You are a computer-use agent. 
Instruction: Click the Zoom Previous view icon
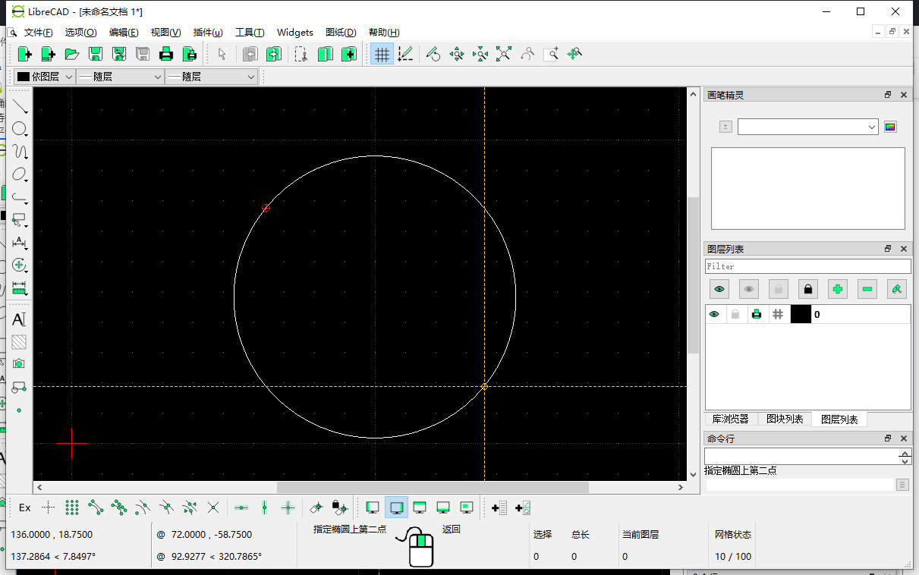527,54
